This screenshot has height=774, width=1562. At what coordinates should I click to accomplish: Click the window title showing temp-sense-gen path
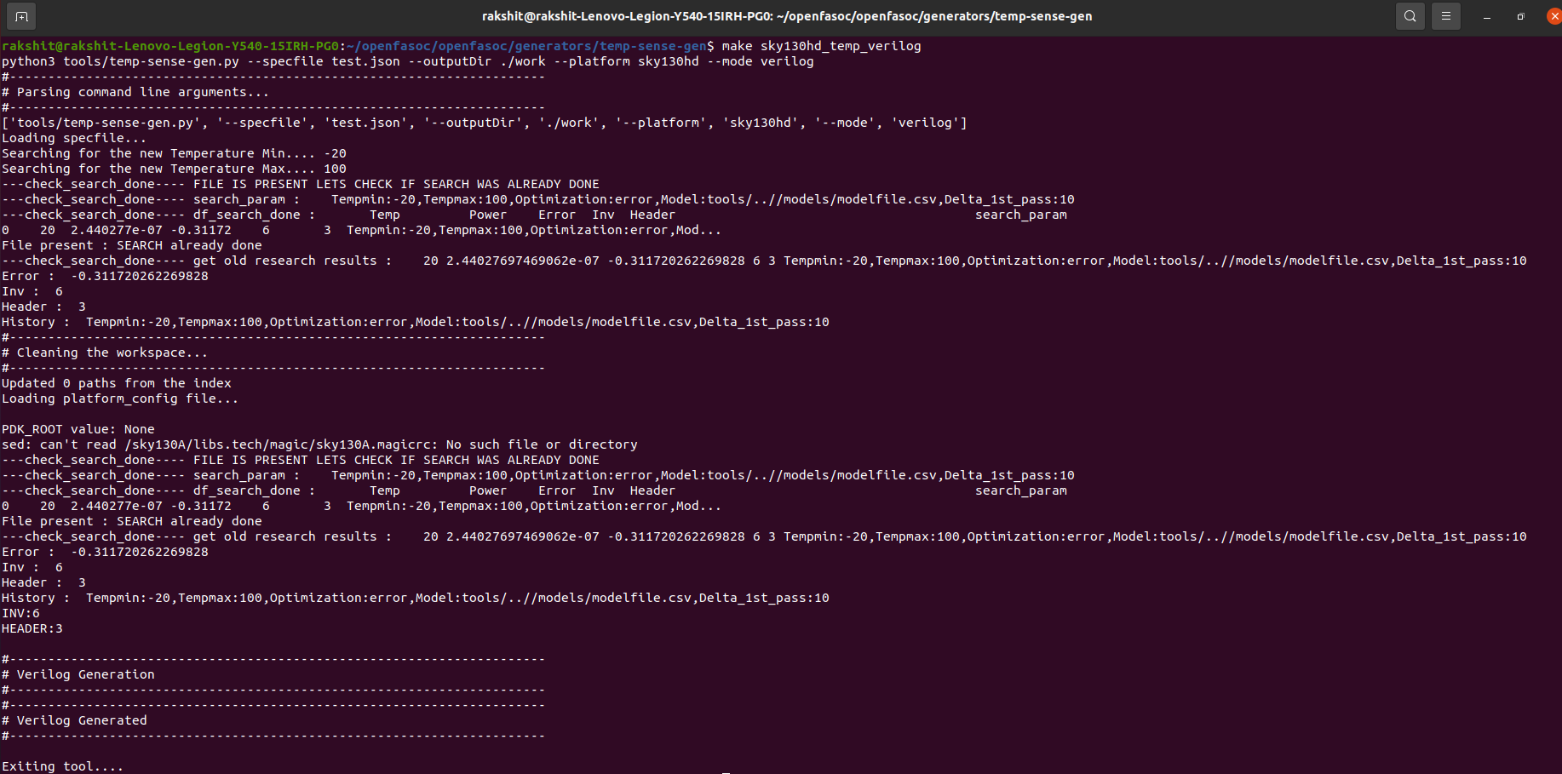tap(781, 15)
